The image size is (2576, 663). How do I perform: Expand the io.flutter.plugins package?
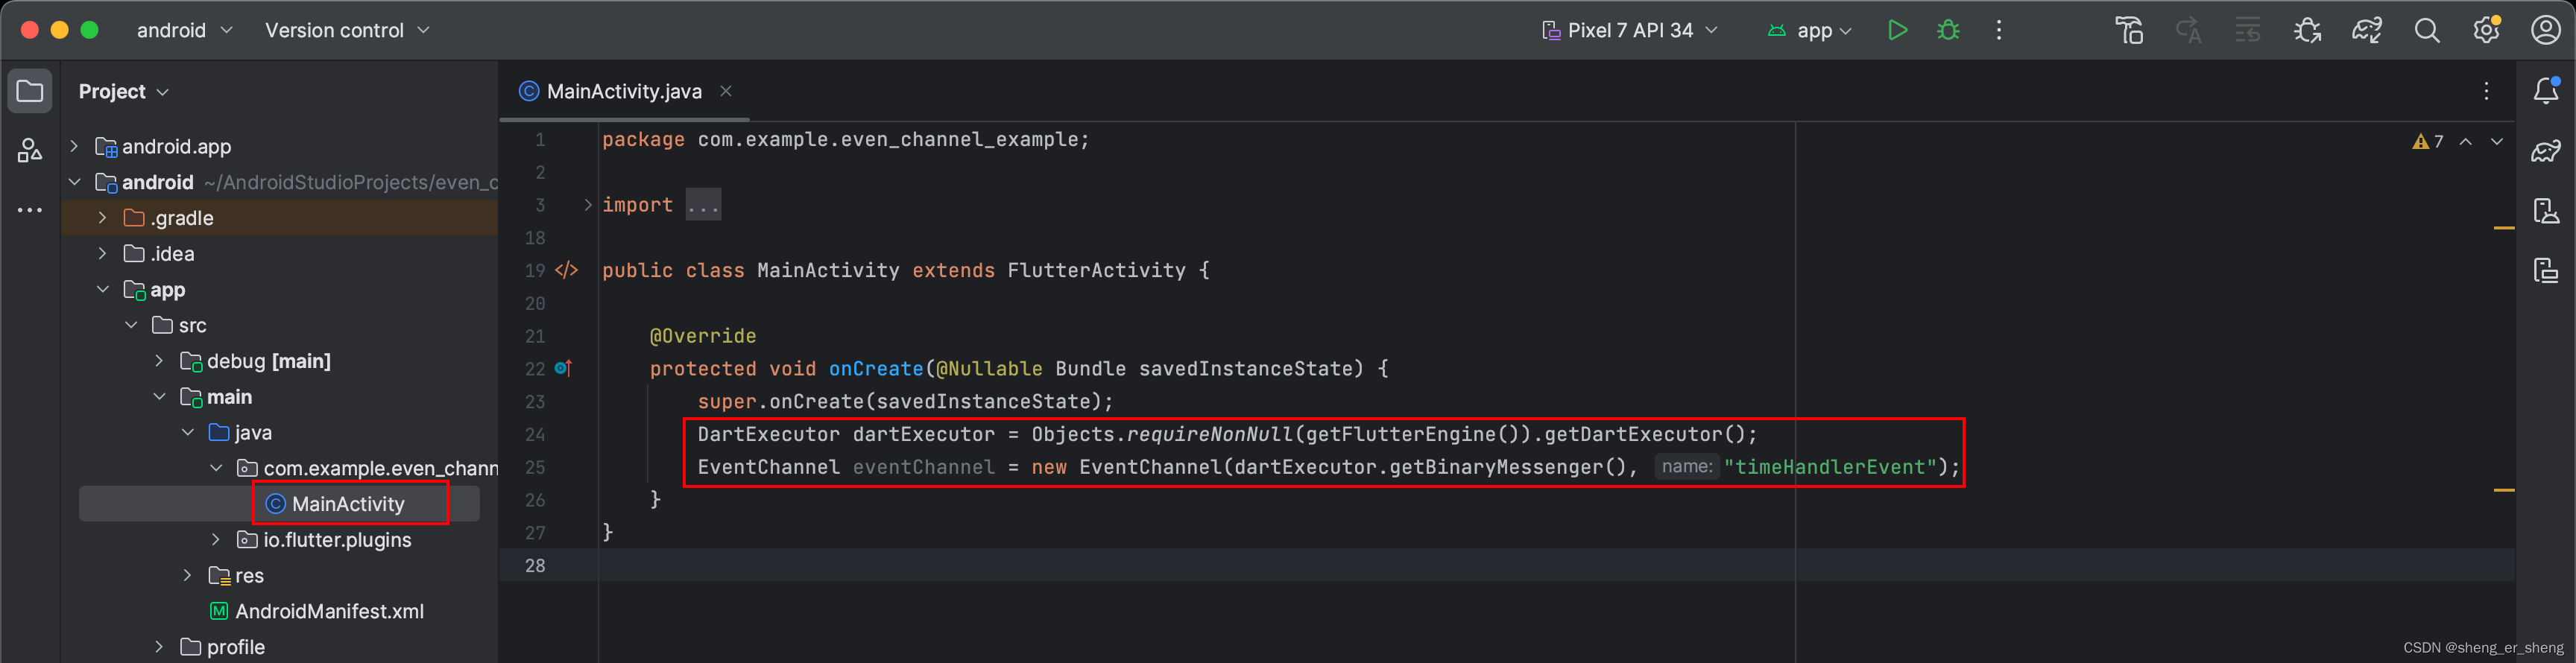click(216, 539)
